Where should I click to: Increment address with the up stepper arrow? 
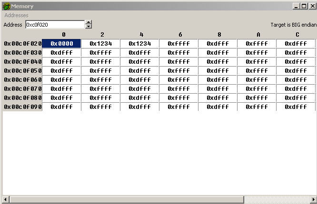[x=89, y=22]
